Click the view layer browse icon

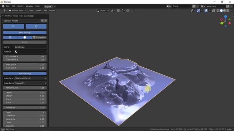203,6
